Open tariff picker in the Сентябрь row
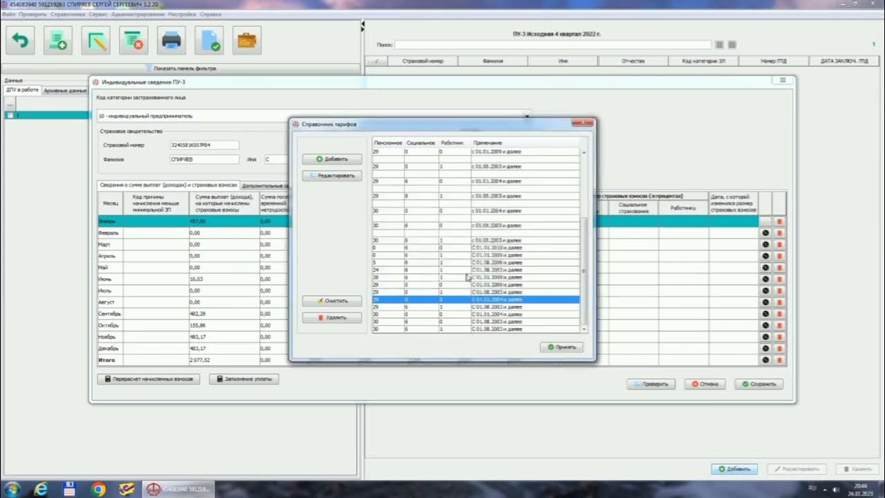Viewport: 885px width, 498px height. (765, 314)
